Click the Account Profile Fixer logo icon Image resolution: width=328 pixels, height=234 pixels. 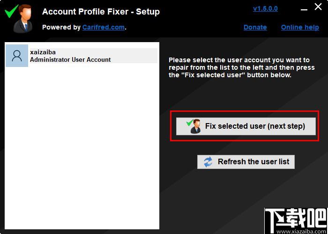19,18
